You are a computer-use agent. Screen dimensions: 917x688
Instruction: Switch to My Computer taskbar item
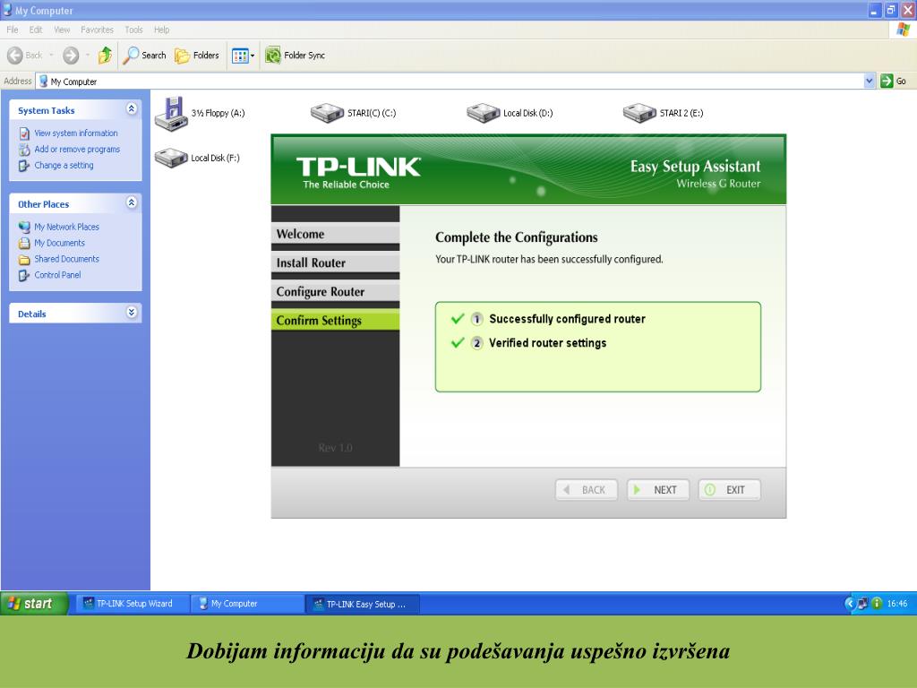click(246, 604)
